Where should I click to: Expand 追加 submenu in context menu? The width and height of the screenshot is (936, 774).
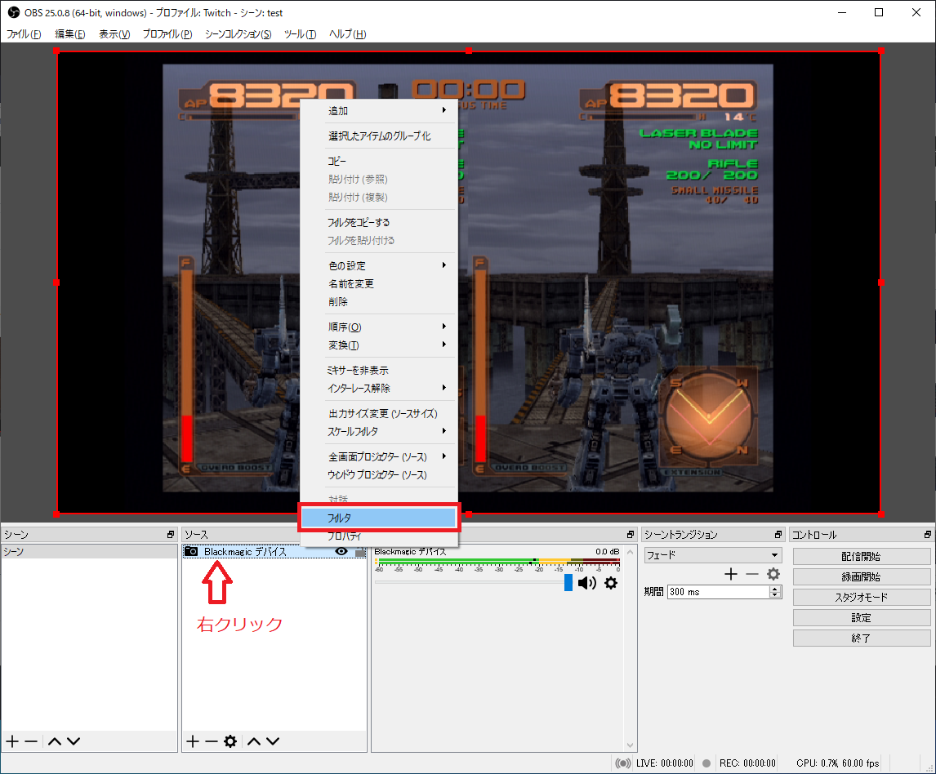tap(379, 111)
